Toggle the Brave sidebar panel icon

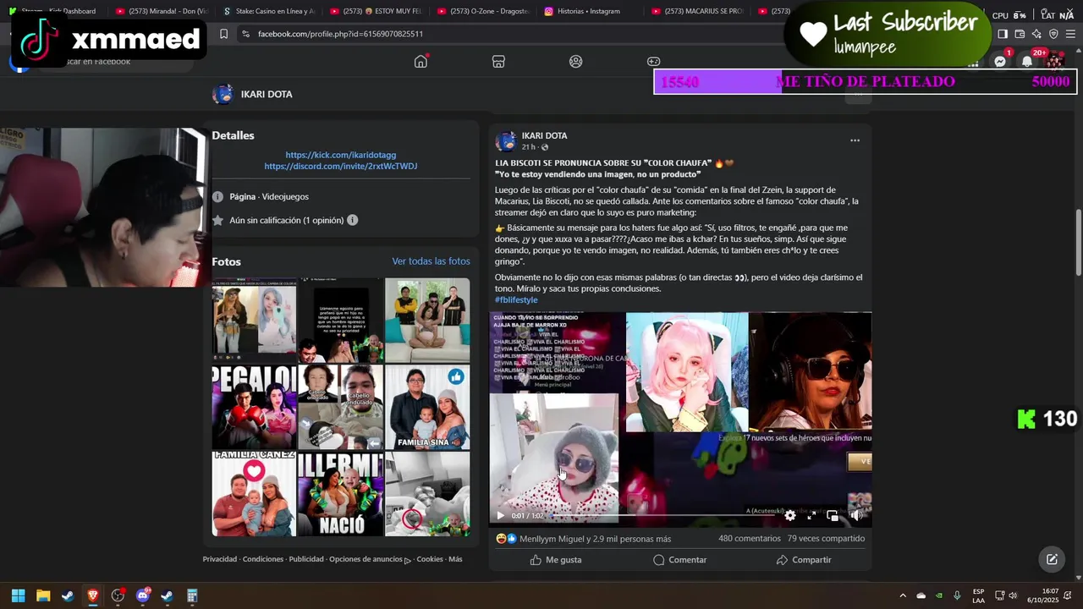[1003, 34]
